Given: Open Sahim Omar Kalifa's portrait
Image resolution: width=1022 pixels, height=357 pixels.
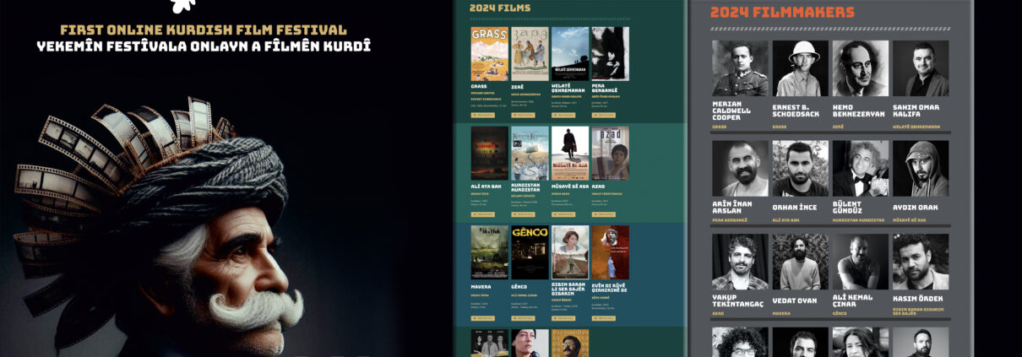Looking at the screenshot, I should pos(921,68).
